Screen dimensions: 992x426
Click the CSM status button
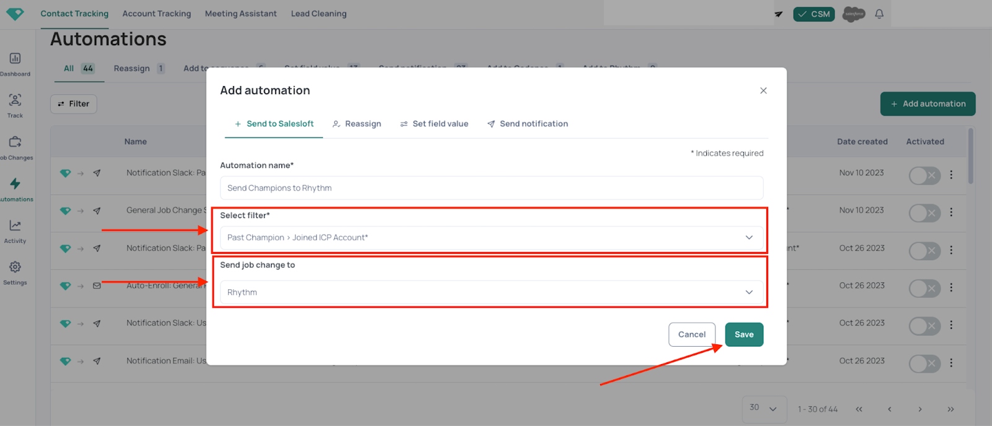coord(814,14)
